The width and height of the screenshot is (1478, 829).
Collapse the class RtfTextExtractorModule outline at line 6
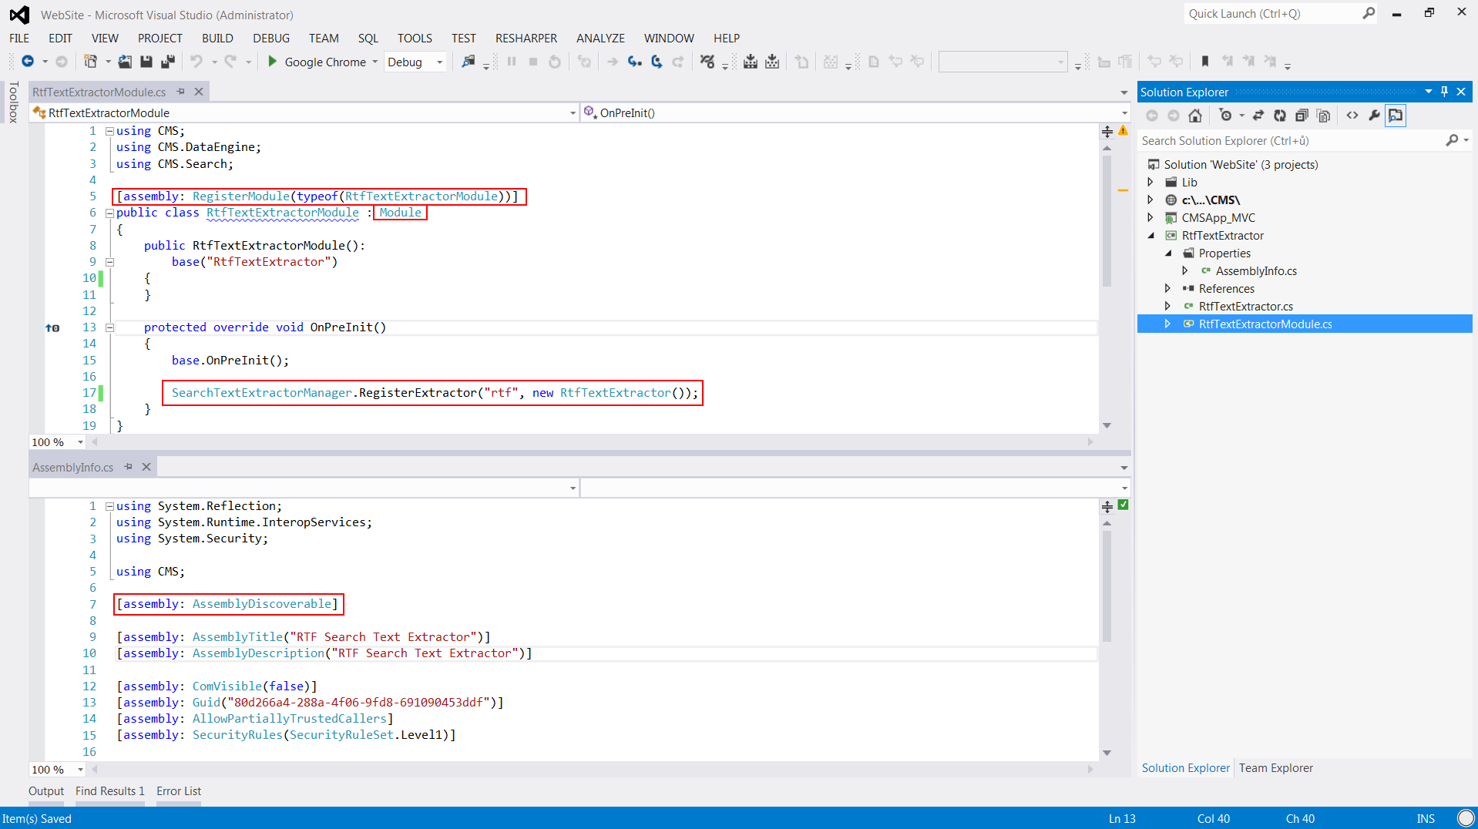[x=109, y=213]
